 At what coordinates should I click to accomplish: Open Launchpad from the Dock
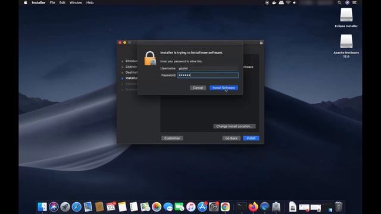[x=65, y=207]
